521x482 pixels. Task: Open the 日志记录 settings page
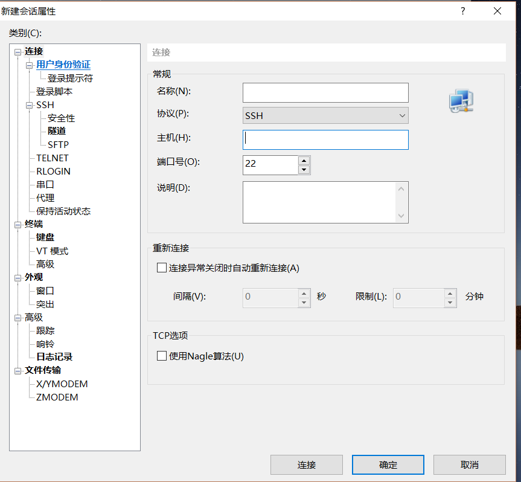point(55,356)
